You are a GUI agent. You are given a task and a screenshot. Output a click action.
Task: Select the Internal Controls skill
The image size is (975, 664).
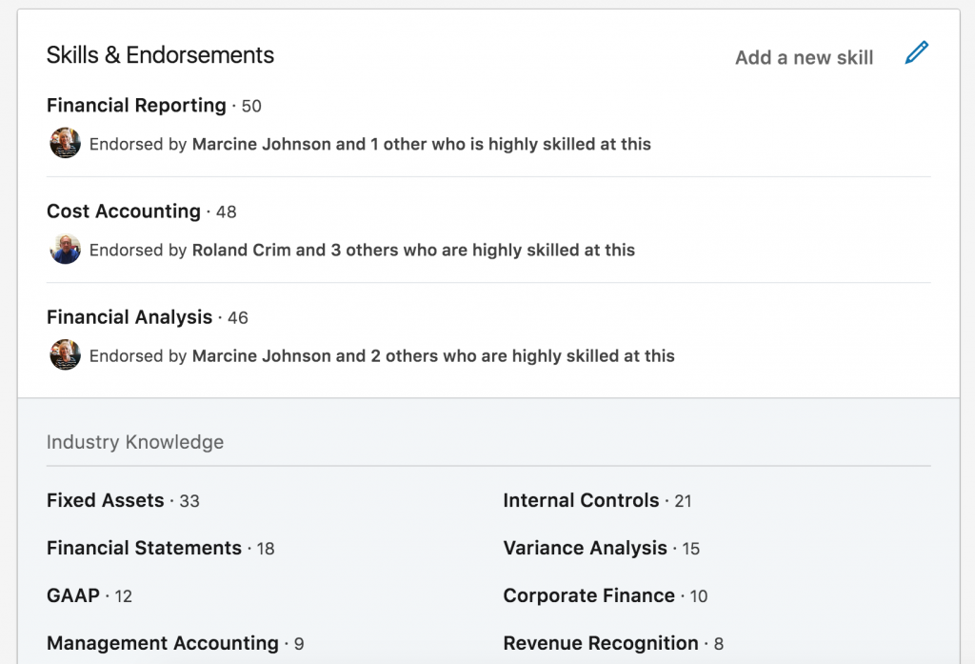click(x=581, y=500)
